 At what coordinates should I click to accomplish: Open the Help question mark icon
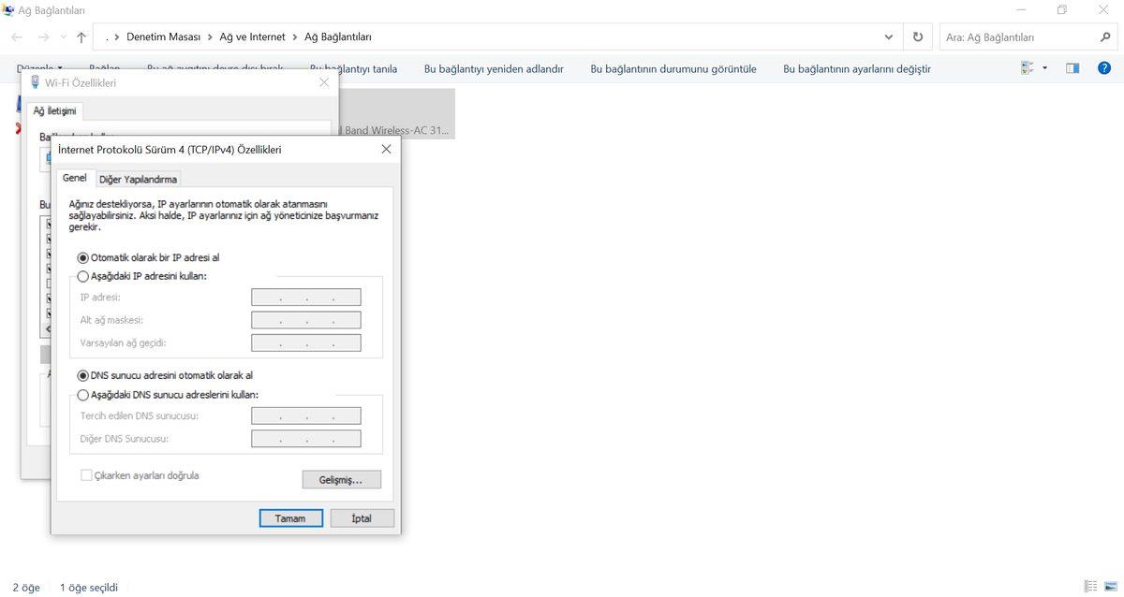[x=1103, y=68]
